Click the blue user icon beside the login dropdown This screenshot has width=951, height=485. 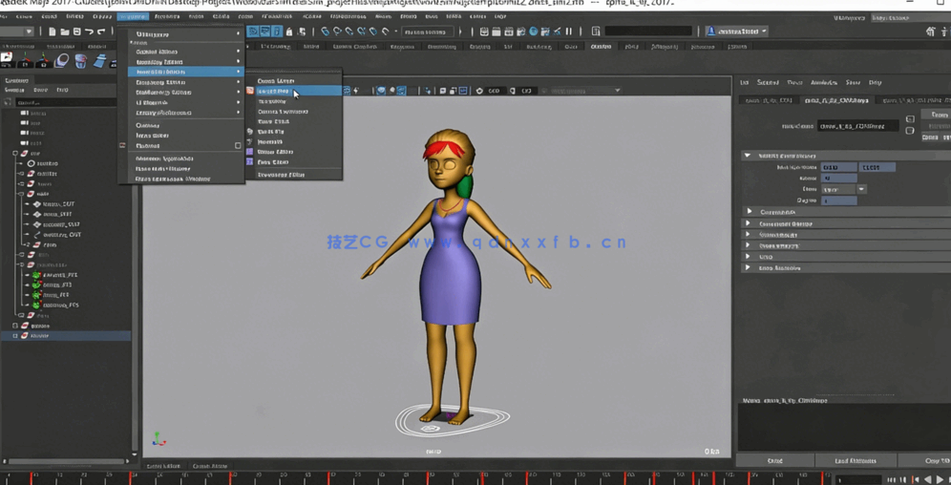tap(710, 32)
